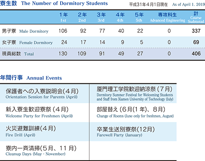Click the Total row label
205x161 pixels.
18,54
